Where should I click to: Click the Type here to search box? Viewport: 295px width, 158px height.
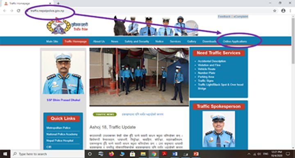(48, 154)
